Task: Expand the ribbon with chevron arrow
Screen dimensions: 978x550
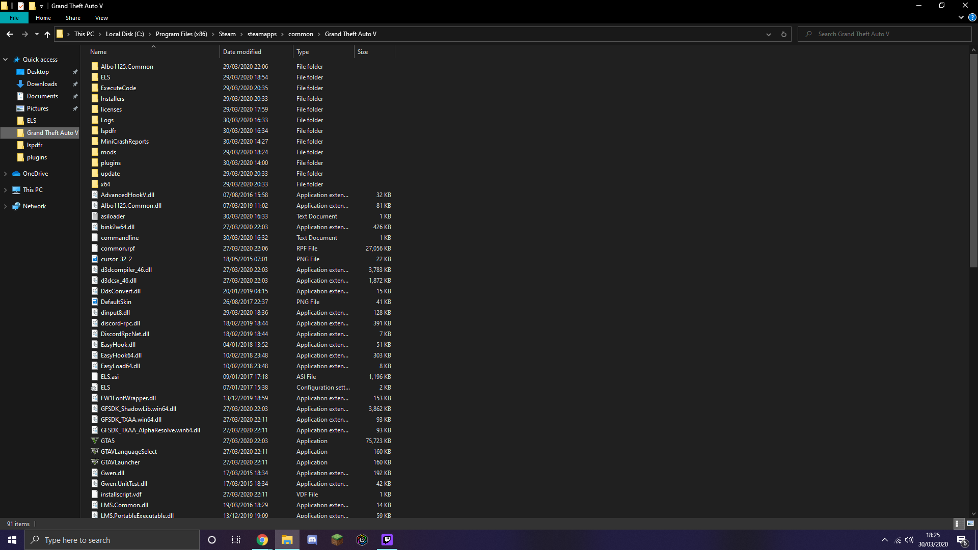Action: tap(961, 17)
